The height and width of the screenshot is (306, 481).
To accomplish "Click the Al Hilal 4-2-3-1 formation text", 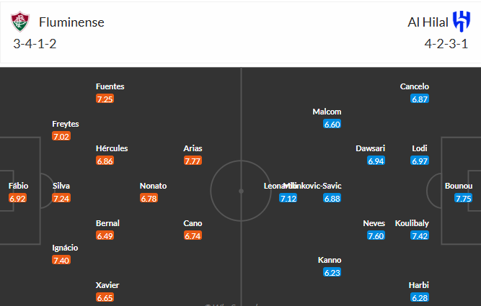I will click(446, 44).
